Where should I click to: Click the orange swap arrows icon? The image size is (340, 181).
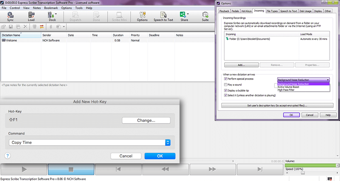click(x=42, y=27)
